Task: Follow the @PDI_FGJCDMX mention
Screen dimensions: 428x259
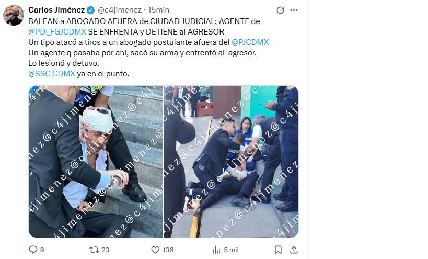Action: tap(57, 32)
